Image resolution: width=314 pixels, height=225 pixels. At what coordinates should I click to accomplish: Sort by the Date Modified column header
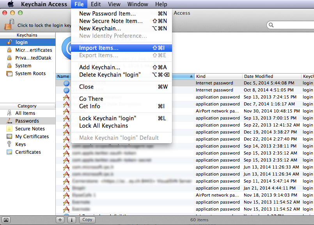(x=272, y=76)
